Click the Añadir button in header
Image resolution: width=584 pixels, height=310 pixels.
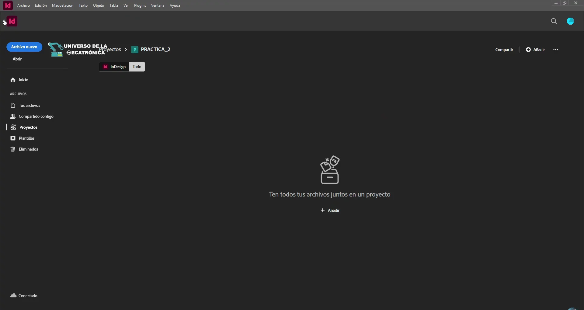(x=535, y=50)
